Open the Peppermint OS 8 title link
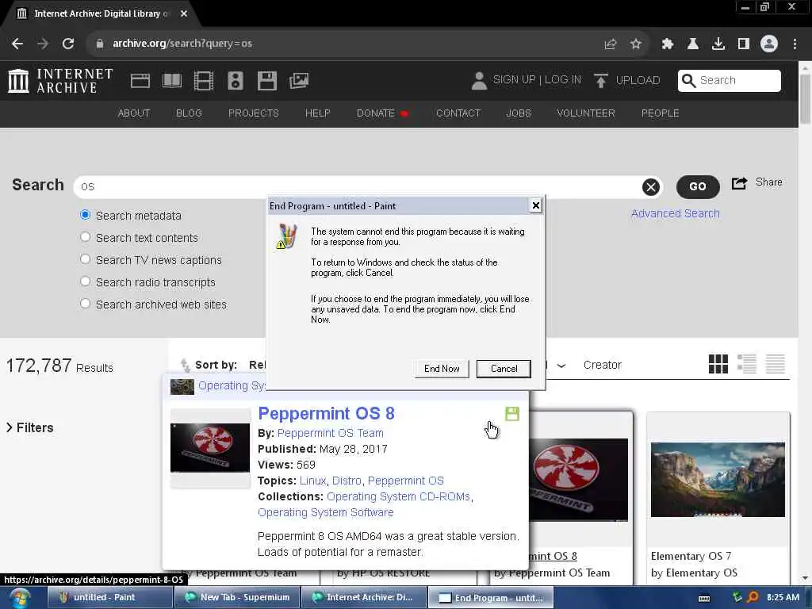The width and height of the screenshot is (812, 609). (x=326, y=413)
